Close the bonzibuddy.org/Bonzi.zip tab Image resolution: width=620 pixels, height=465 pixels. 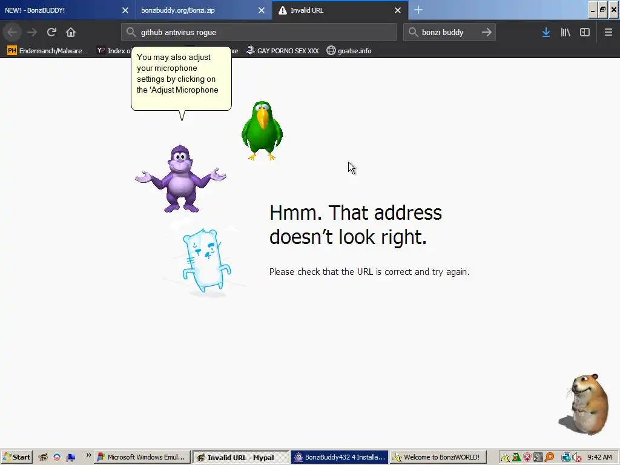[x=262, y=10]
